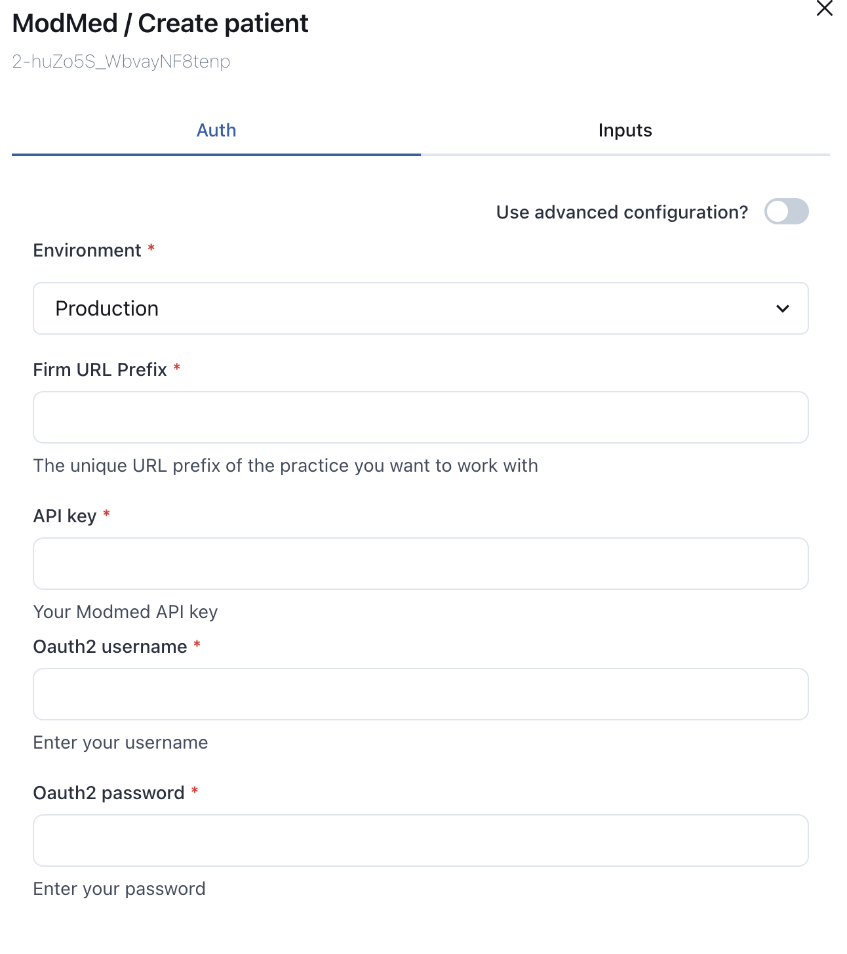Select the Oauth2 username text box
Screen dimensions: 847x954
click(x=421, y=694)
